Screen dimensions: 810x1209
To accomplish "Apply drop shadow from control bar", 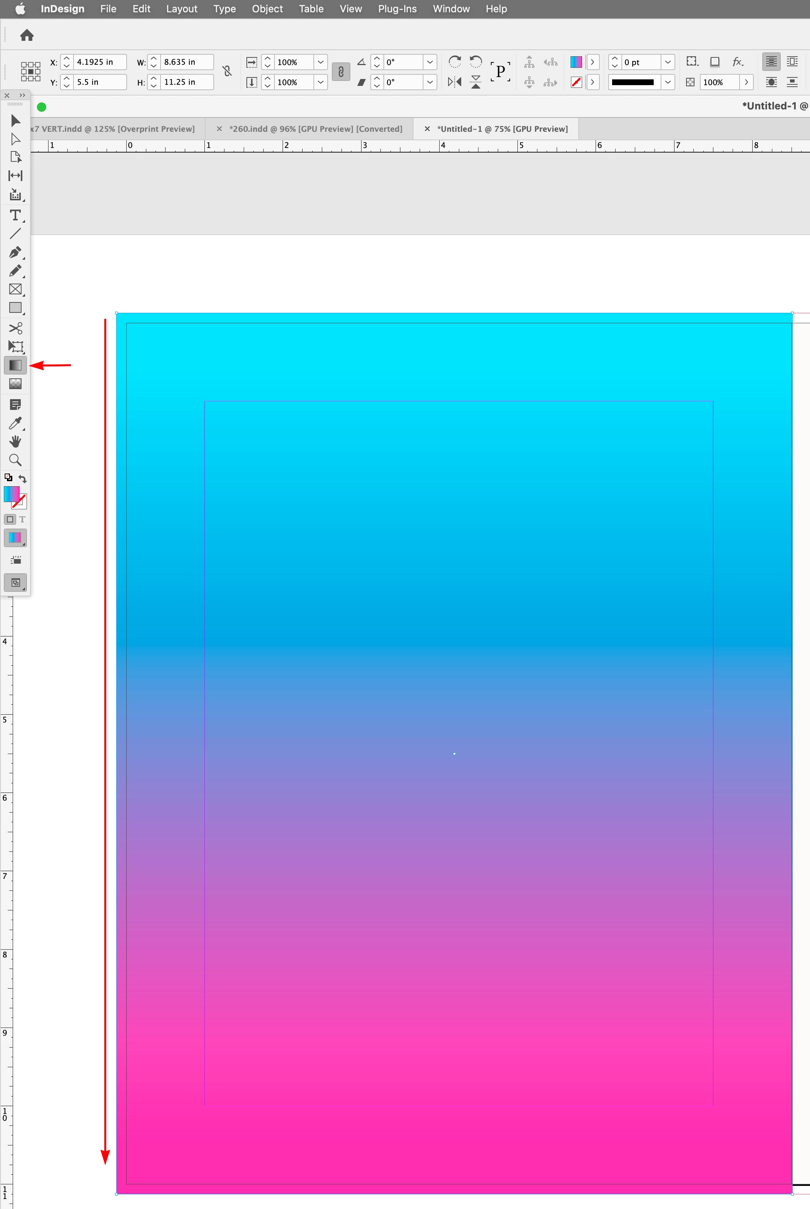I will pyautogui.click(x=715, y=62).
